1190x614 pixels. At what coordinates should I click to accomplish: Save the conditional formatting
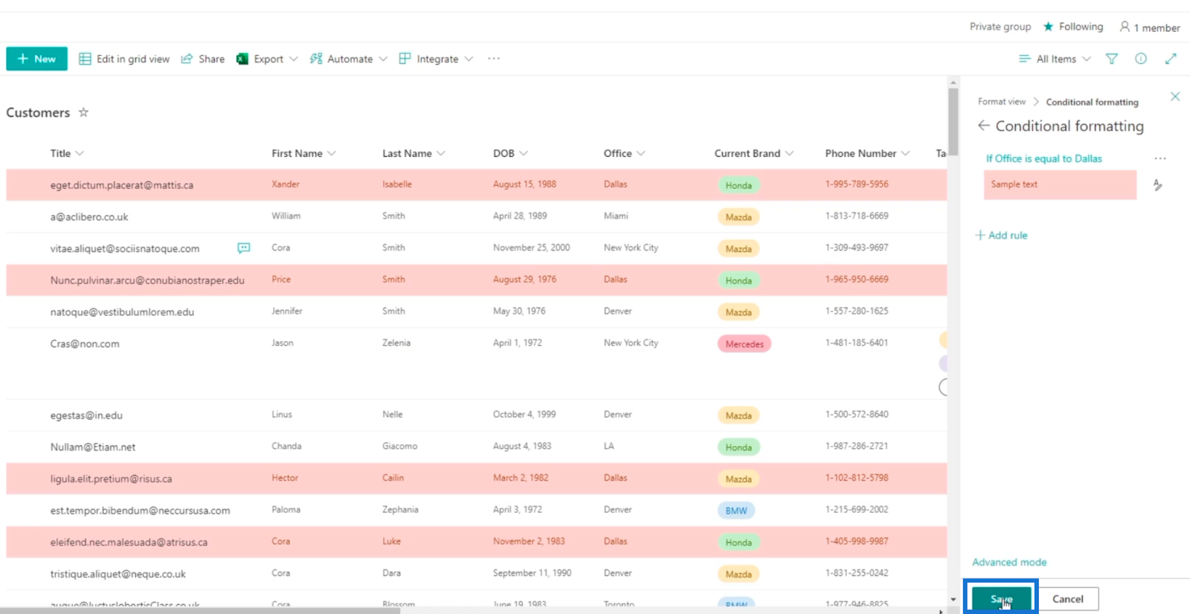(1001, 598)
